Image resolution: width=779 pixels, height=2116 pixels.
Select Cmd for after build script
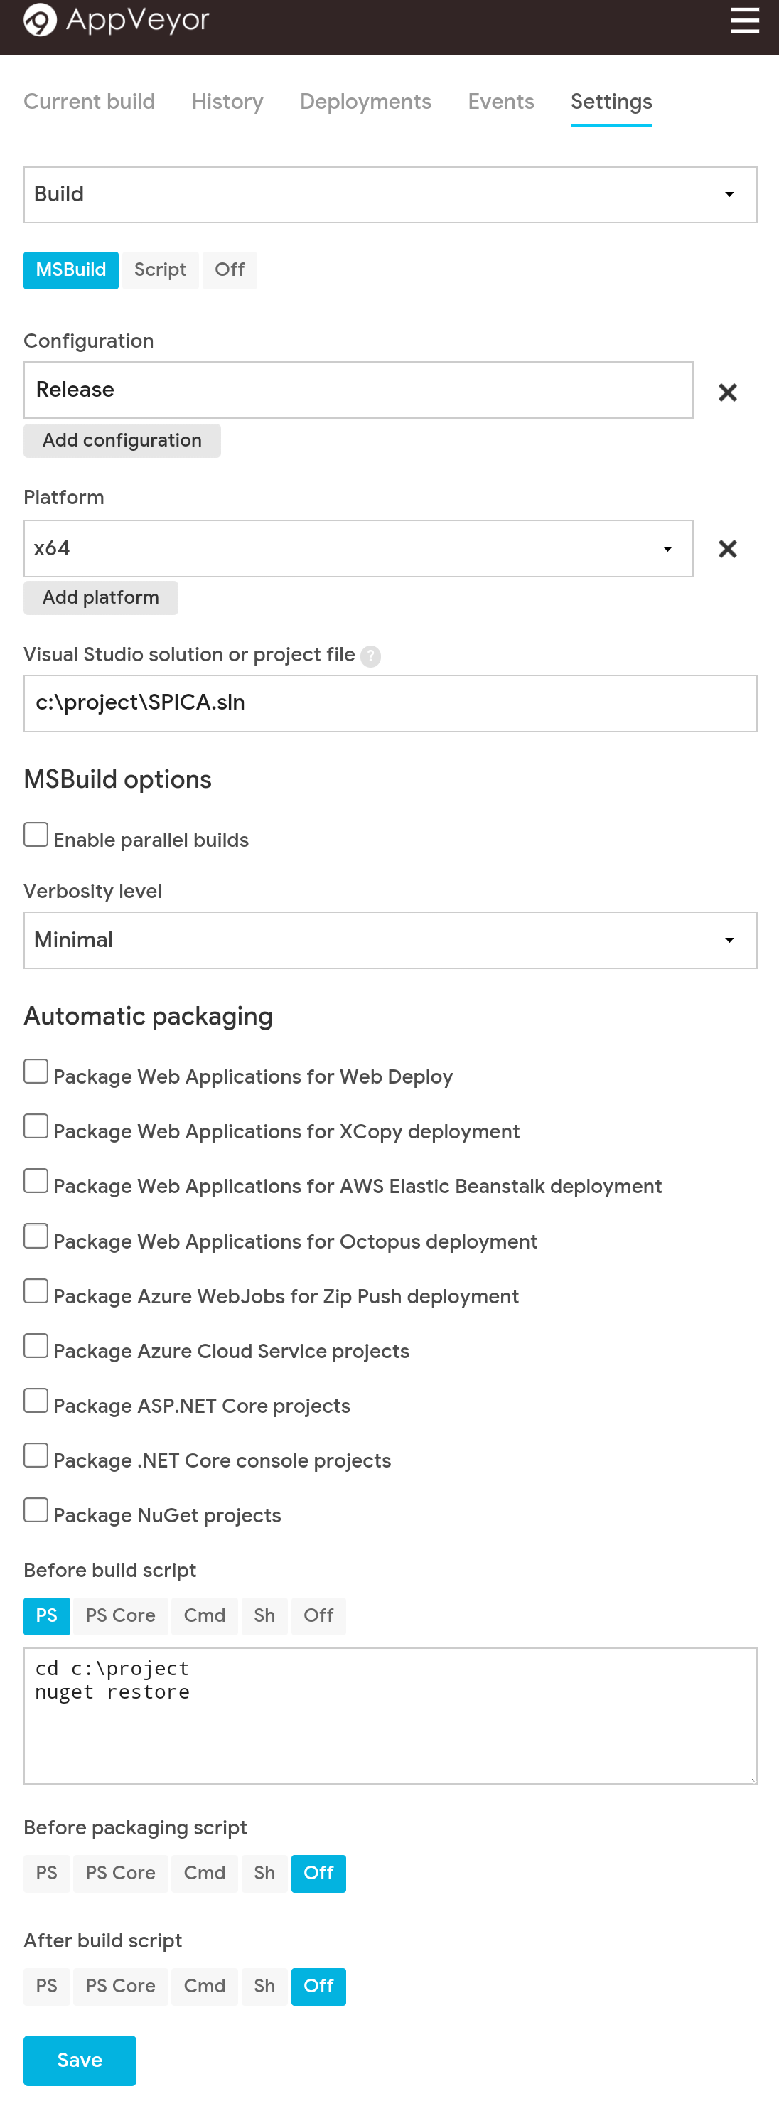click(x=205, y=1987)
